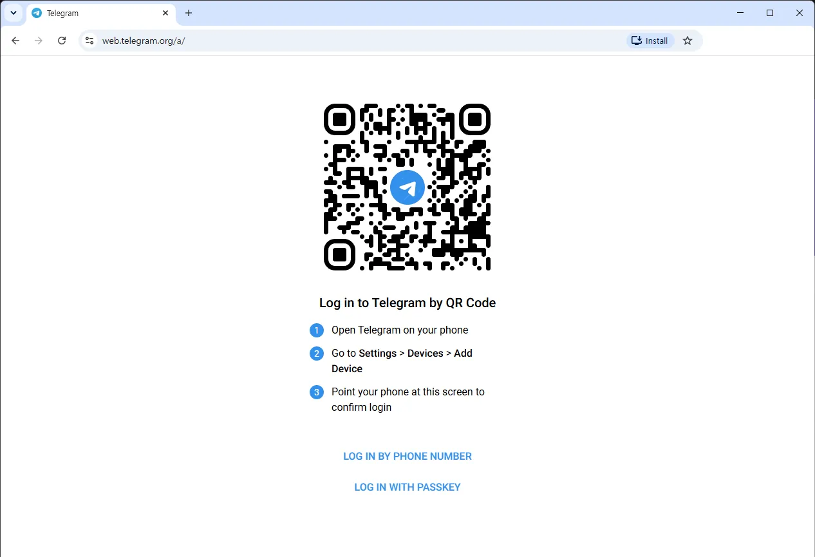Click LOG IN BY PHONE NUMBER
The height and width of the screenshot is (557, 815).
[x=407, y=456]
